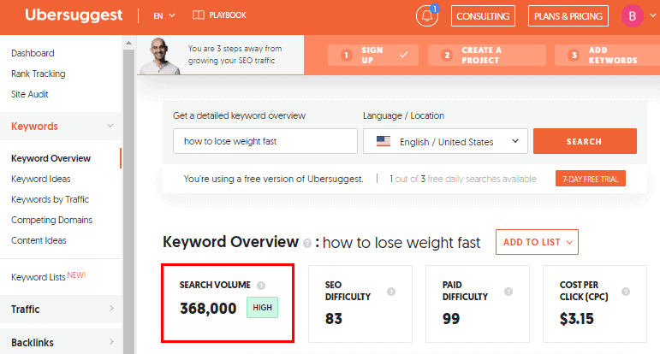
Task: Expand the Add To List dropdown
Action: point(537,242)
